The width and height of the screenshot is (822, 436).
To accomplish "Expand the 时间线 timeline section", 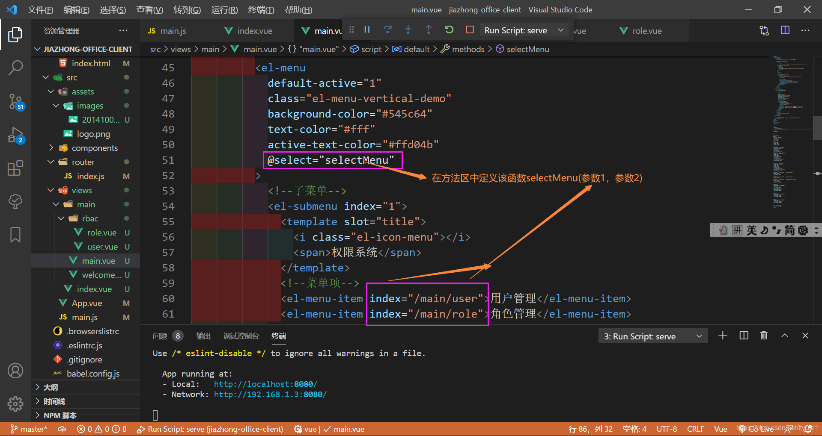I will 54,401.
